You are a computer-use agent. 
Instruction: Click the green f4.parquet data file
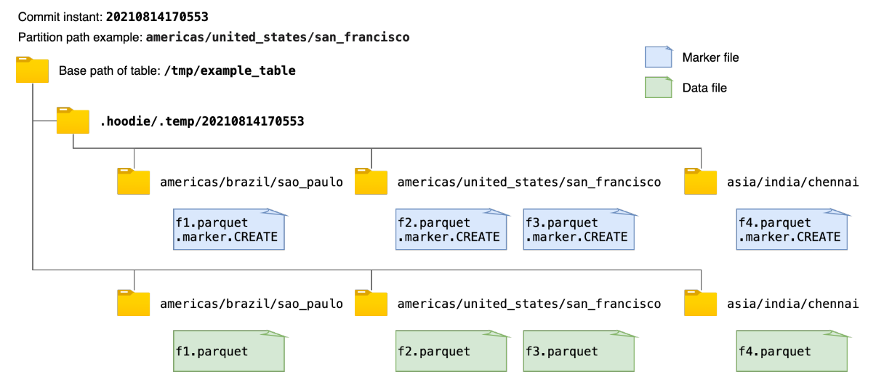pos(792,351)
